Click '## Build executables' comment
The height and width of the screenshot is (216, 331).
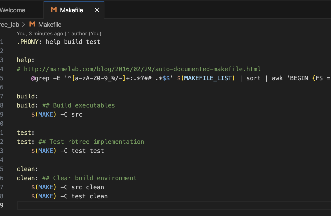point(78,105)
